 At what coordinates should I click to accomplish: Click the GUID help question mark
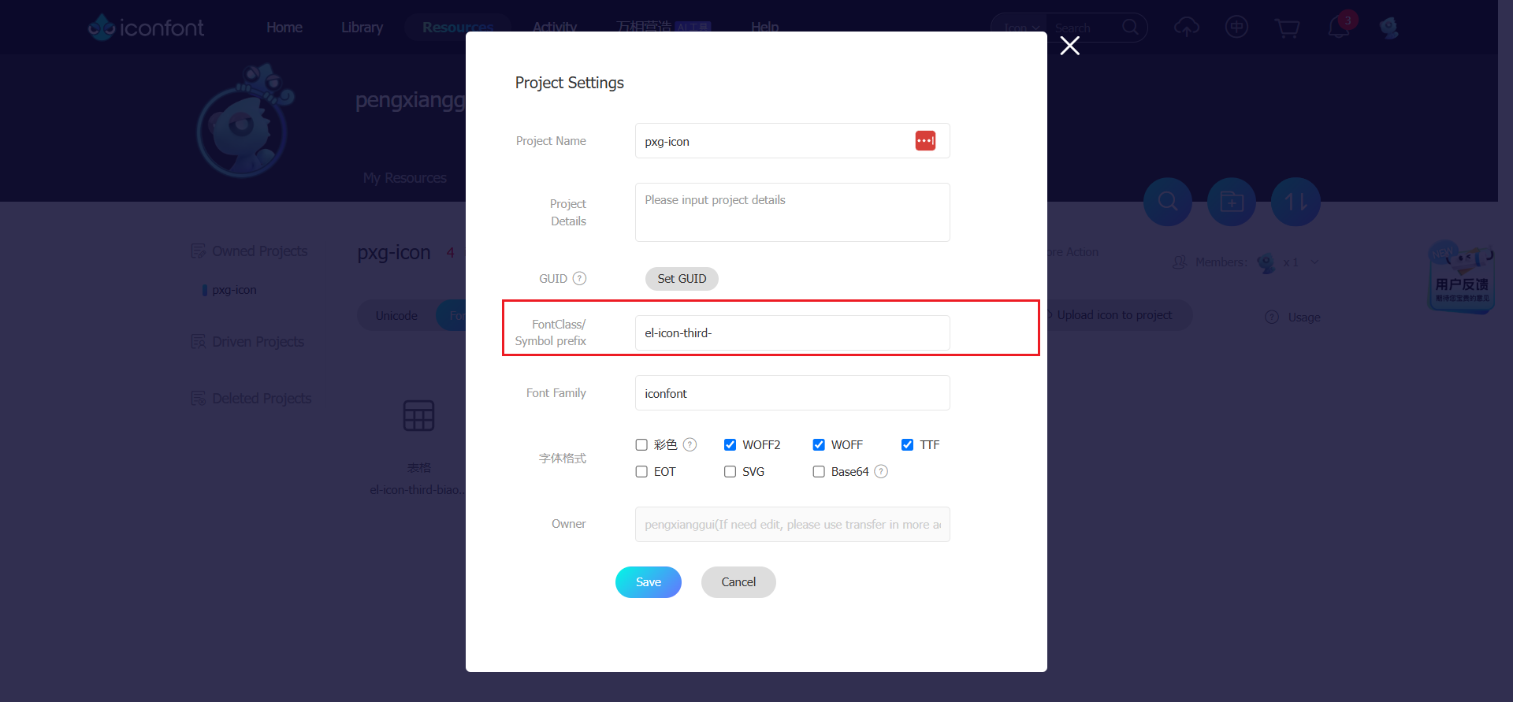coord(579,278)
